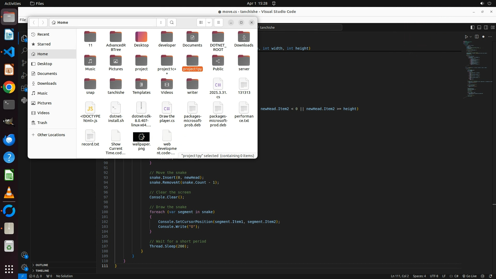Screen dimensions: 496x279
Task: Expand the OUTLINE section
Action: (42, 265)
